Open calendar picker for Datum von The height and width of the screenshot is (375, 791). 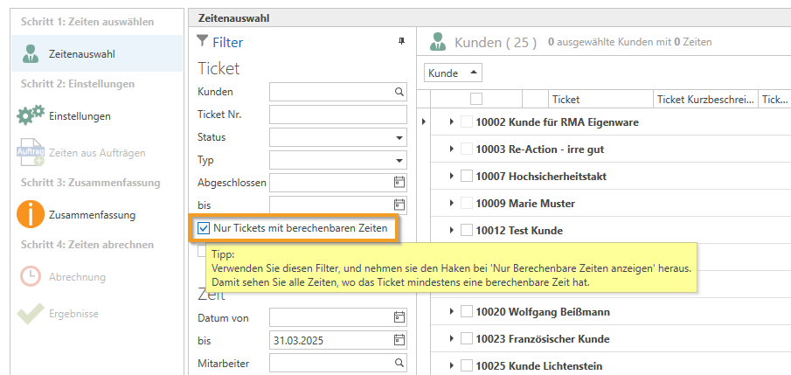pos(399,317)
